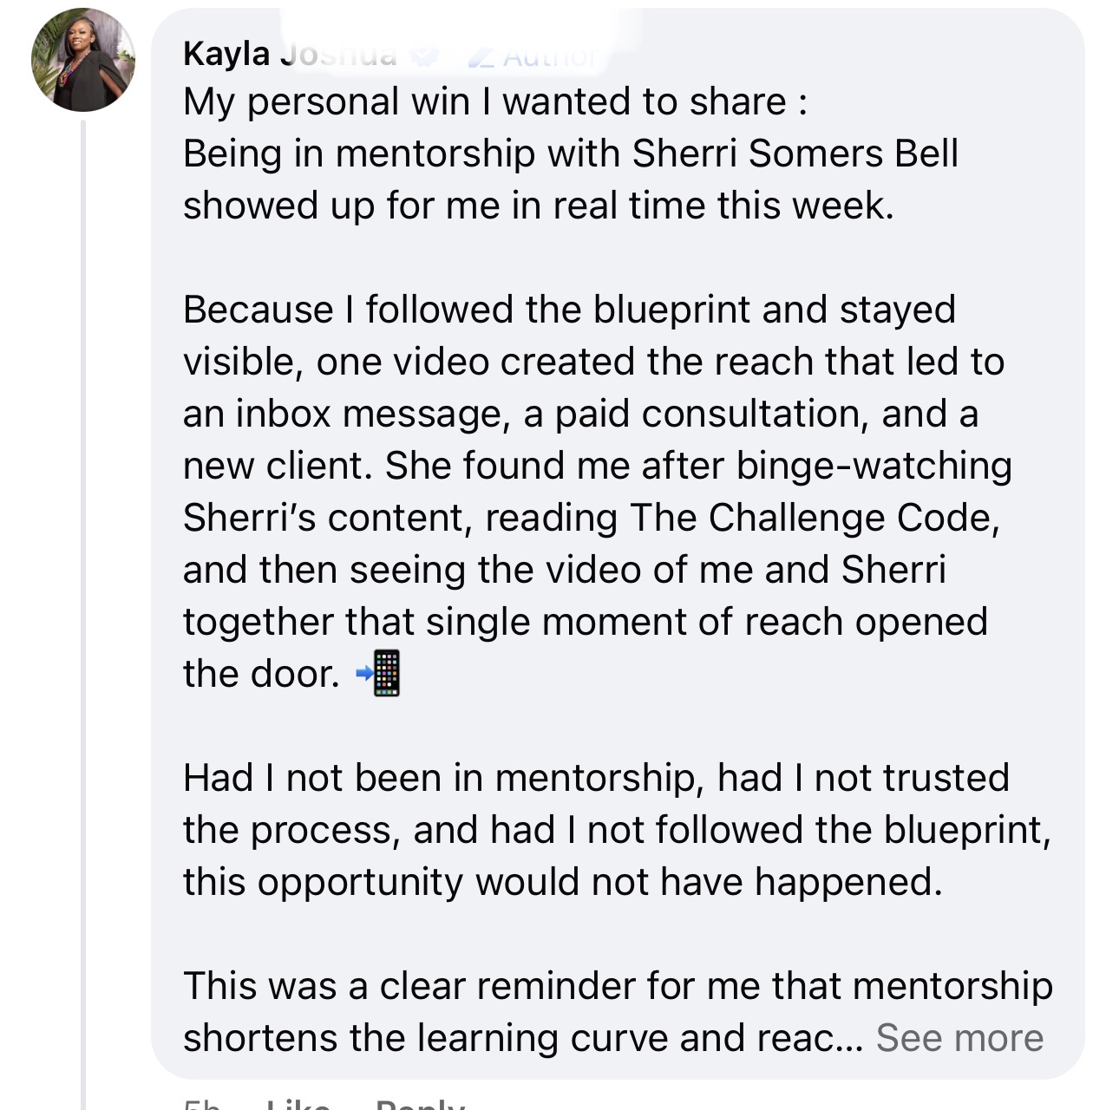Viewport: 1119px width, 1110px height.
Task: Click the 'This was a clear reminder' line
Action: (x=617, y=986)
